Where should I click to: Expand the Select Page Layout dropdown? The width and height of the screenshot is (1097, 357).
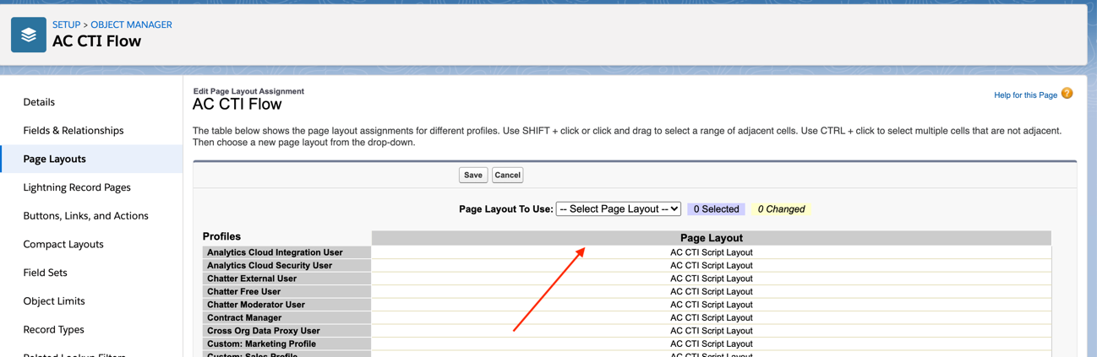[x=619, y=209]
